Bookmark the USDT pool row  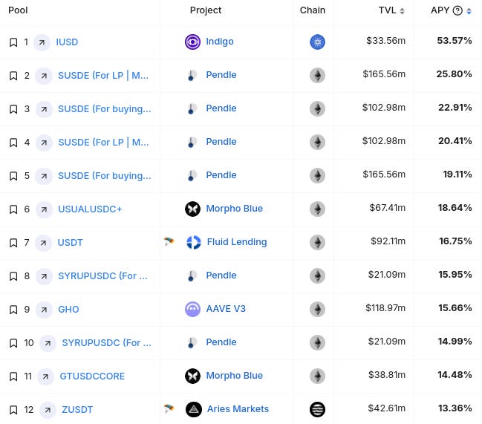[13, 243]
